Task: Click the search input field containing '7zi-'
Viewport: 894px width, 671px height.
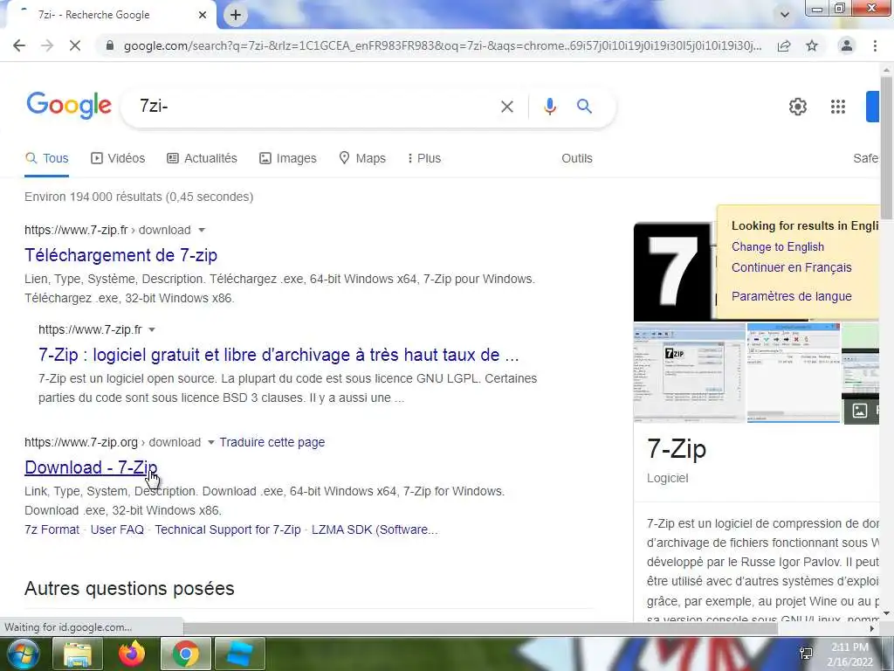Action: pyautogui.click(x=313, y=107)
